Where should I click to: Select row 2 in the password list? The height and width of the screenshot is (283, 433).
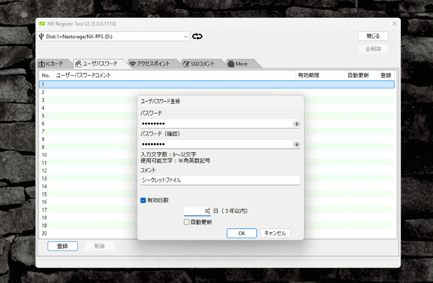pos(217,92)
